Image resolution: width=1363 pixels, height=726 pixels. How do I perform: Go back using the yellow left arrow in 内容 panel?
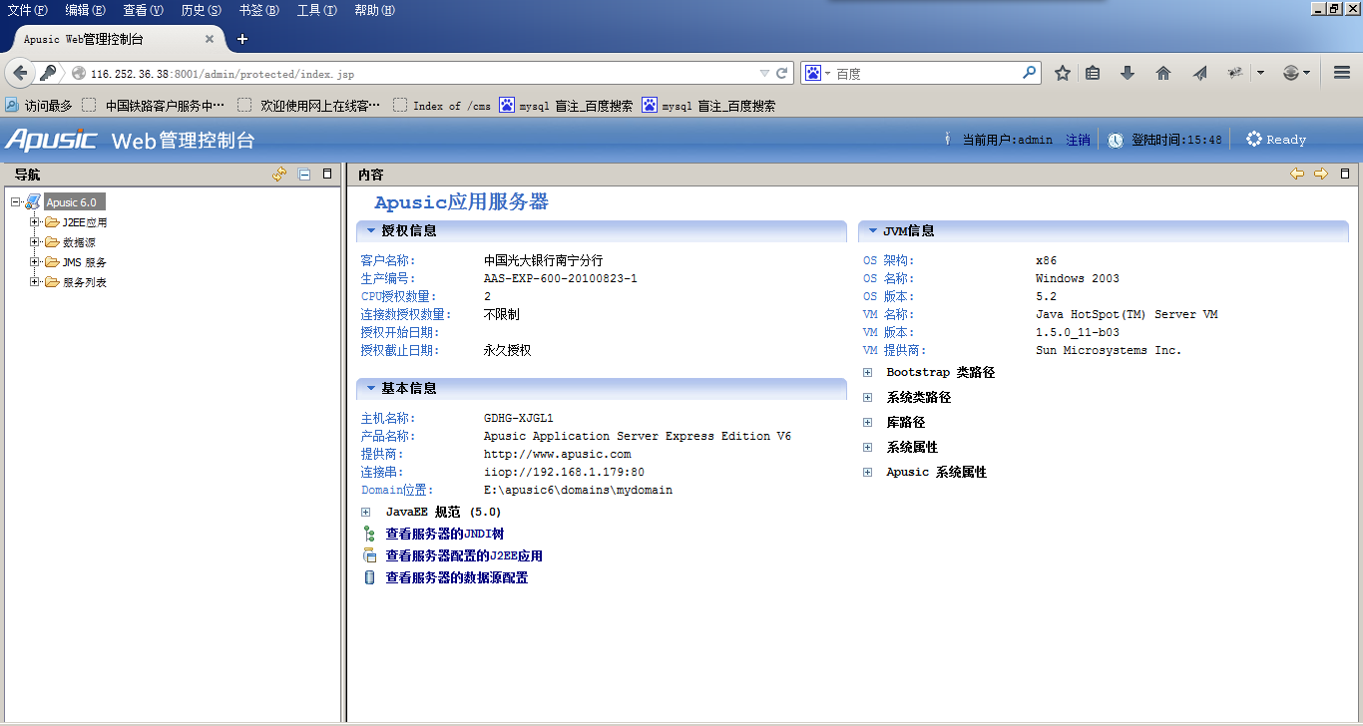point(1297,174)
